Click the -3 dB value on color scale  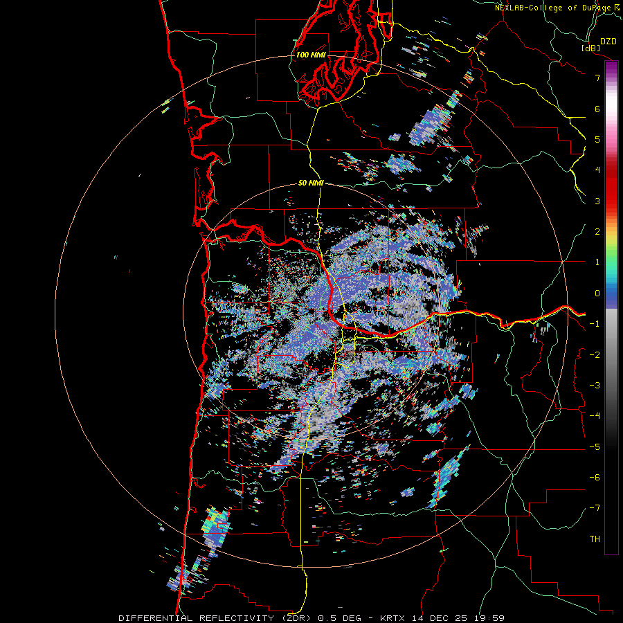[x=595, y=386]
